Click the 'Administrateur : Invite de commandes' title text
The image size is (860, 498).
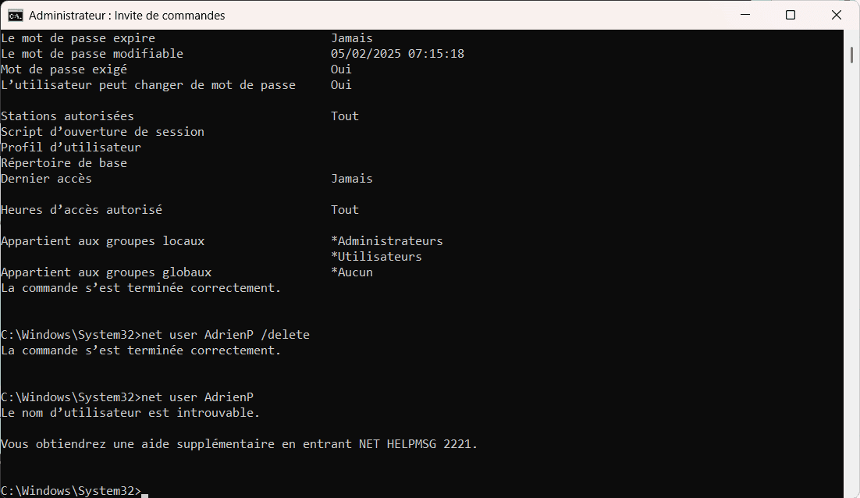(x=126, y=16)
